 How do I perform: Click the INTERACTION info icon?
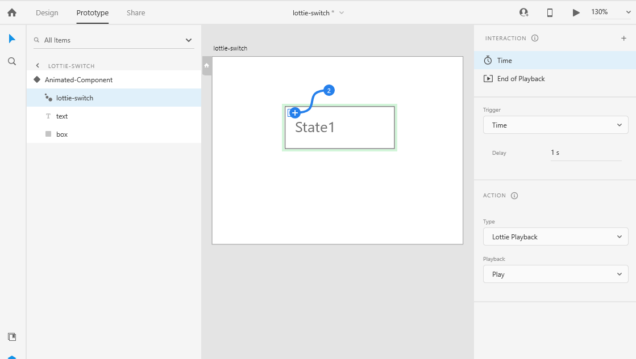click(x=534, y=38)
